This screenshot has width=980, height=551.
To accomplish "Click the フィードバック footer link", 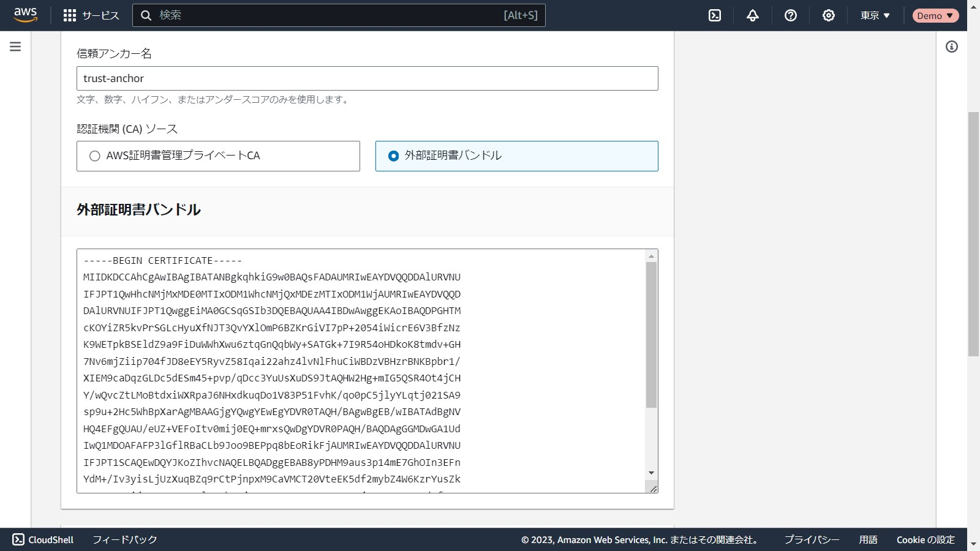I will [125, 539].
